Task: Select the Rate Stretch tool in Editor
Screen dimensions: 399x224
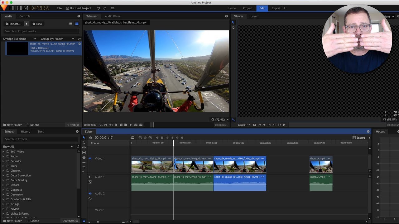Action: [x=84, y=172]
